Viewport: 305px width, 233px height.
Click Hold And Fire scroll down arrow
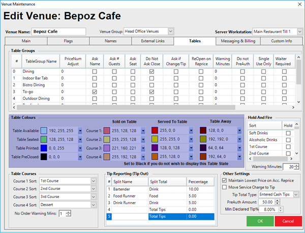coord(297,153)
